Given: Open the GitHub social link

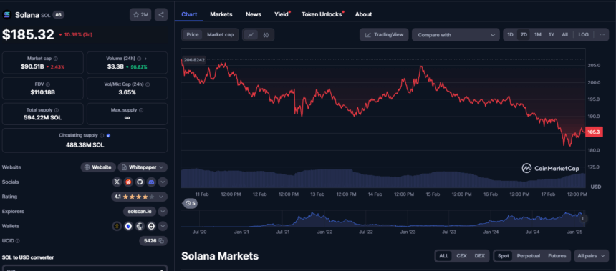Looking at the screenshot, I should 140,182.
